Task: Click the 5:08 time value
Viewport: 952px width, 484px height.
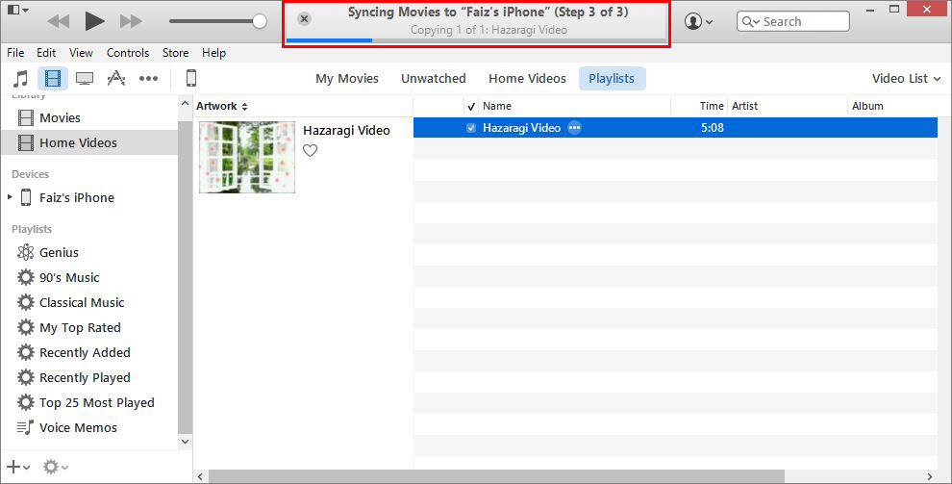Action: pos(713,128)
